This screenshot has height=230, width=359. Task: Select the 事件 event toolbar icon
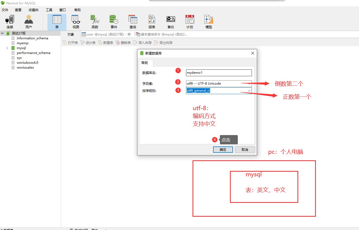click(x=114, y=22)
